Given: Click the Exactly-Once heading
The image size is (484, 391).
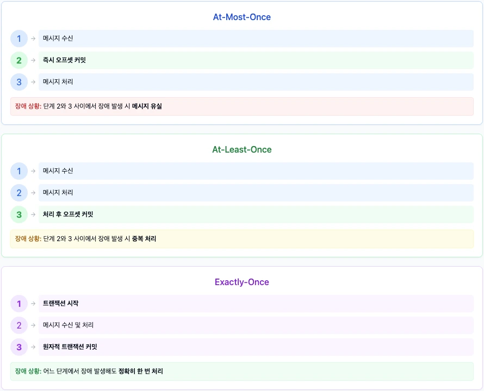Looking at the screenshot, I should tap(241, 282).
